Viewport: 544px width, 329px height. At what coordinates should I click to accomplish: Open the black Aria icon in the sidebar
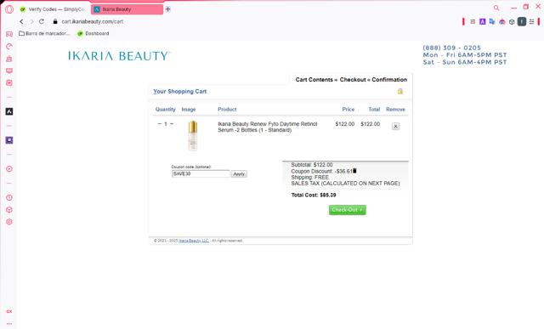9,111
